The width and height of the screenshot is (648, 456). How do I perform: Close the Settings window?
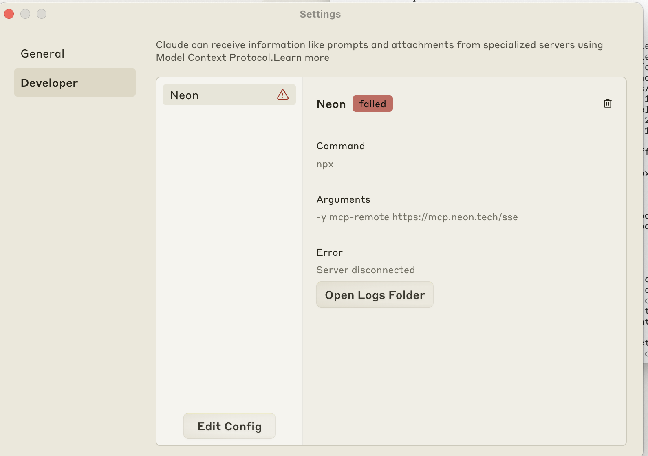click(9, 14)
